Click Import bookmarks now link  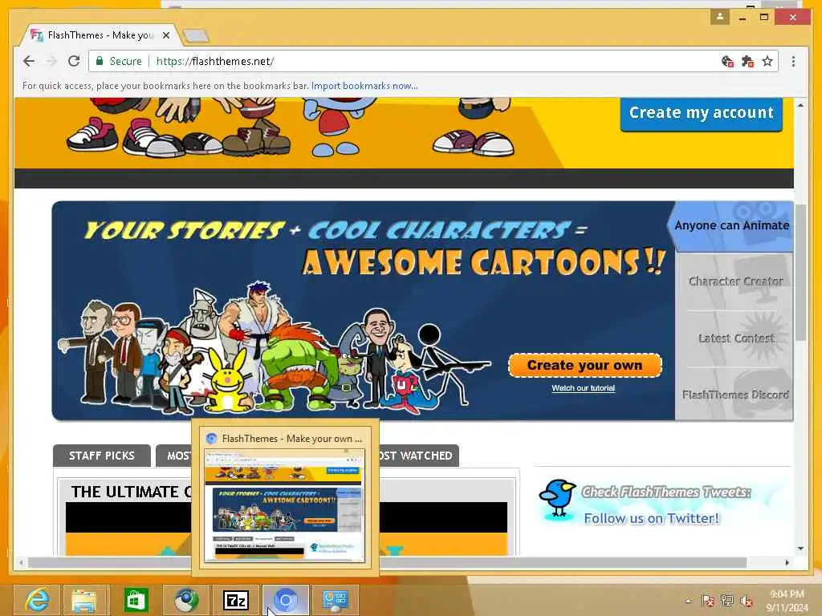tap(364, 86)
